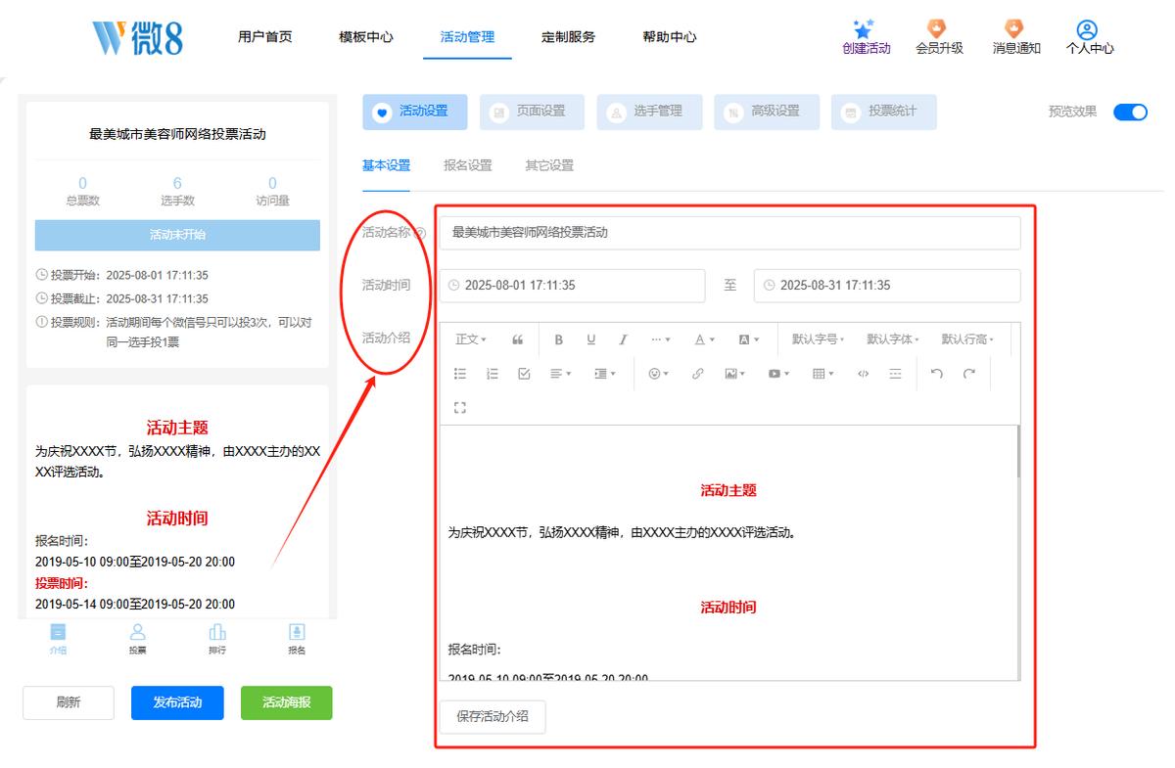Open the font color dropdown

[x=705, y=339]
